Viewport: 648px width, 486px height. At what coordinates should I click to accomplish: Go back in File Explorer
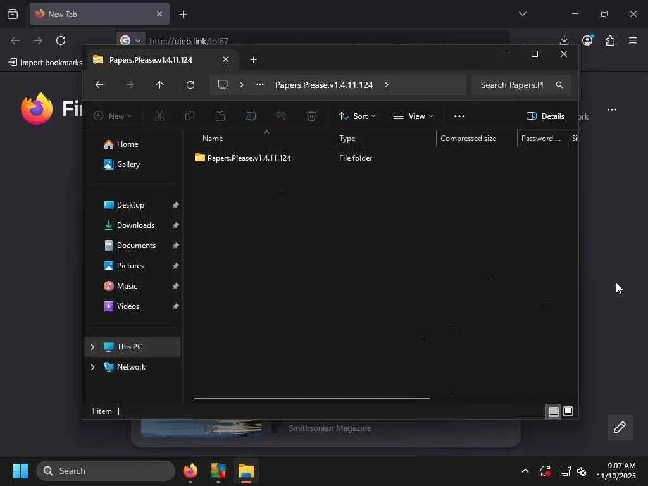(99, 85)
